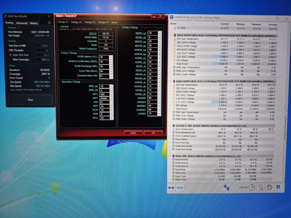Viewport: 291px width, 218px height.
Task: Click the lightning icon next to VIN Voltage DIMM #0
Action: (175, 60)
